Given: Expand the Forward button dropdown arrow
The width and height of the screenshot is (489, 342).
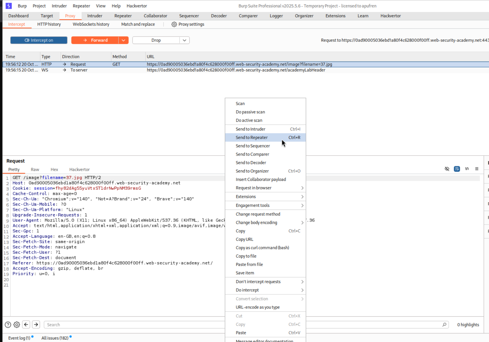Looking at the screenshot, I should coord(123,40).
